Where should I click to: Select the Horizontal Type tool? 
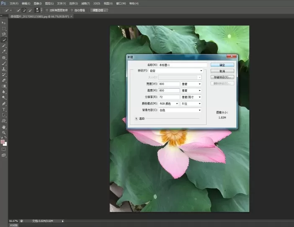coord(4,109)
